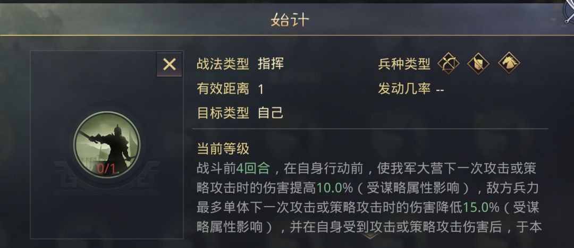Click the 目标类型 label

[223, 113]
